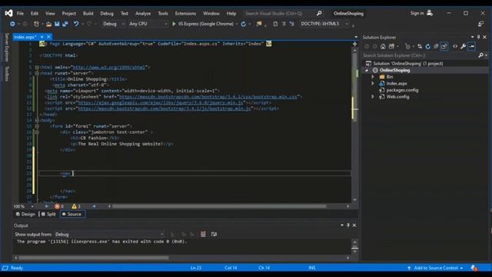
Task: Click the Save All icon
Action: click(65, 24)
